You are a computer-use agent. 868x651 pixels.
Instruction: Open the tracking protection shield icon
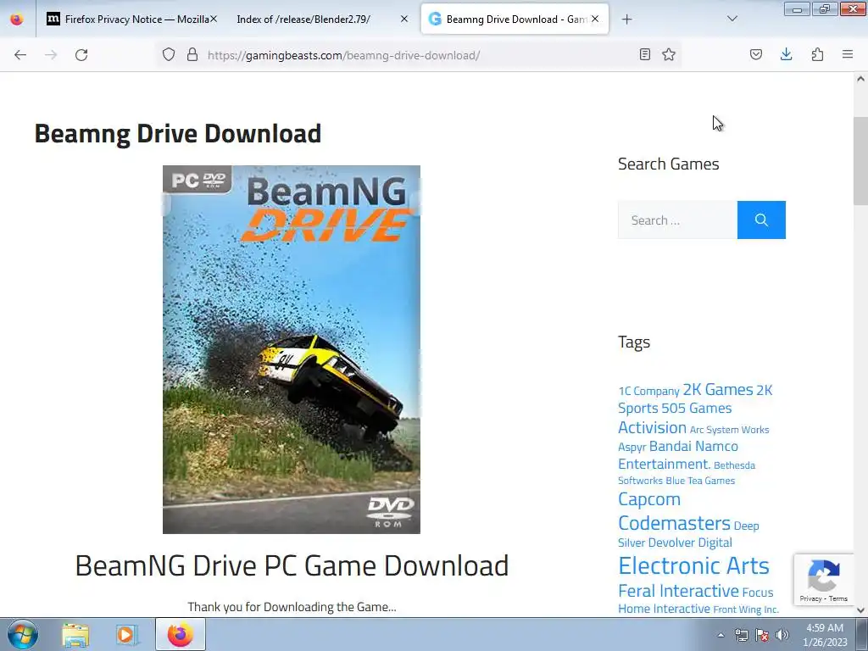point(169,54)
